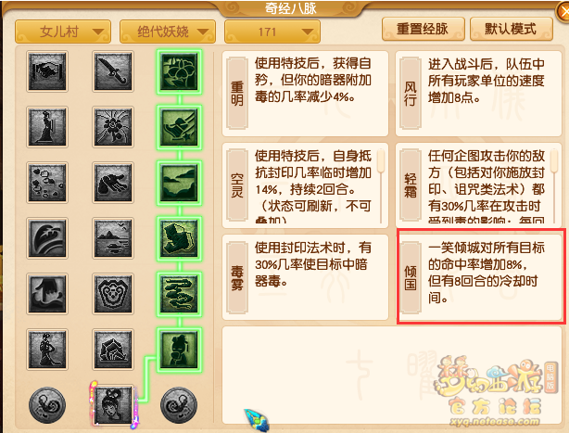Select the lion face shield icon
The image size is (569, 433).
click(113, 294)
